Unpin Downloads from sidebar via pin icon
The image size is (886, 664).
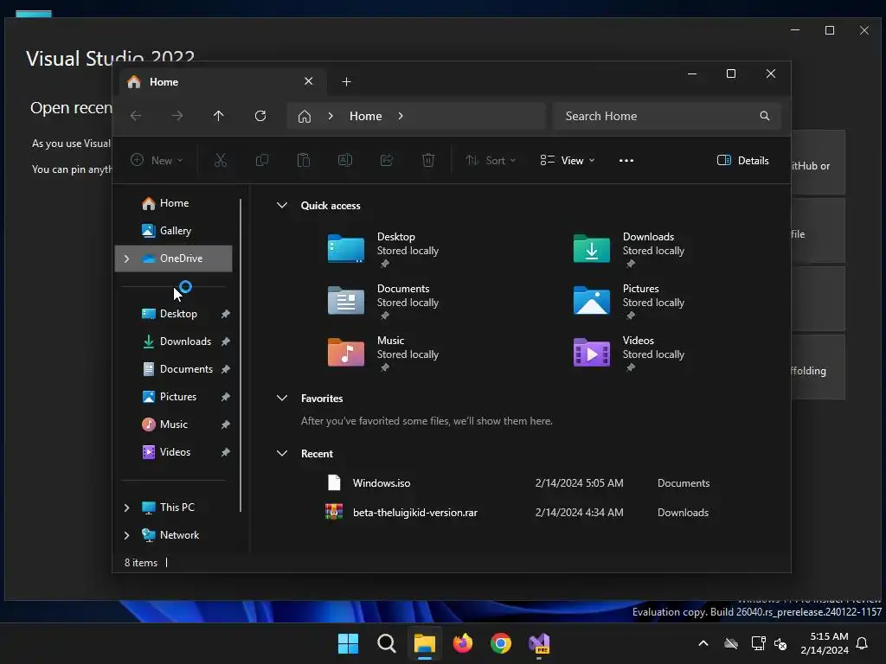point(226,342)
